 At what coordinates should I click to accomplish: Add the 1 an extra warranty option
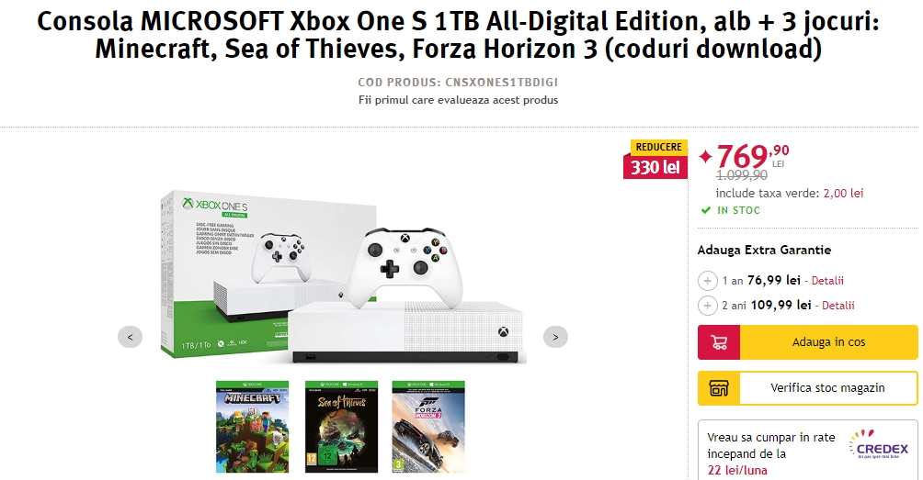708,281
